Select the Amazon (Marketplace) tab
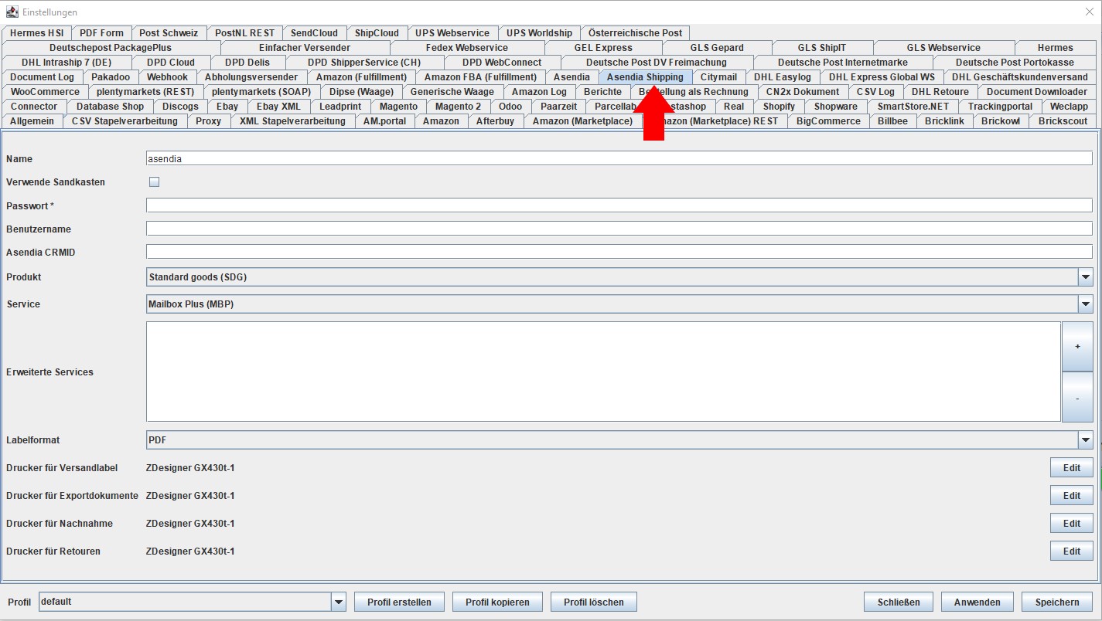1102x621 pixels. tap(582, 121)
